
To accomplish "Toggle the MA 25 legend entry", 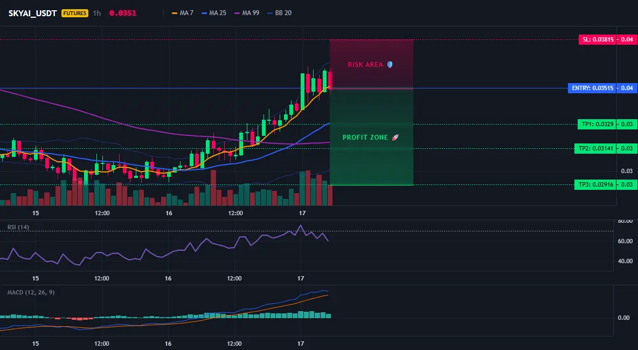I will click(x=214, y=13).
